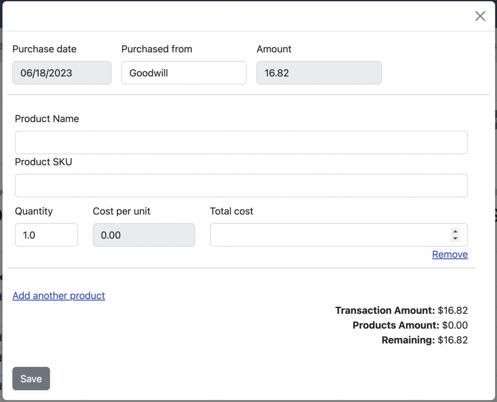
Task: Close the purchase details dialog with the X
Action: [x=480, y=16]
